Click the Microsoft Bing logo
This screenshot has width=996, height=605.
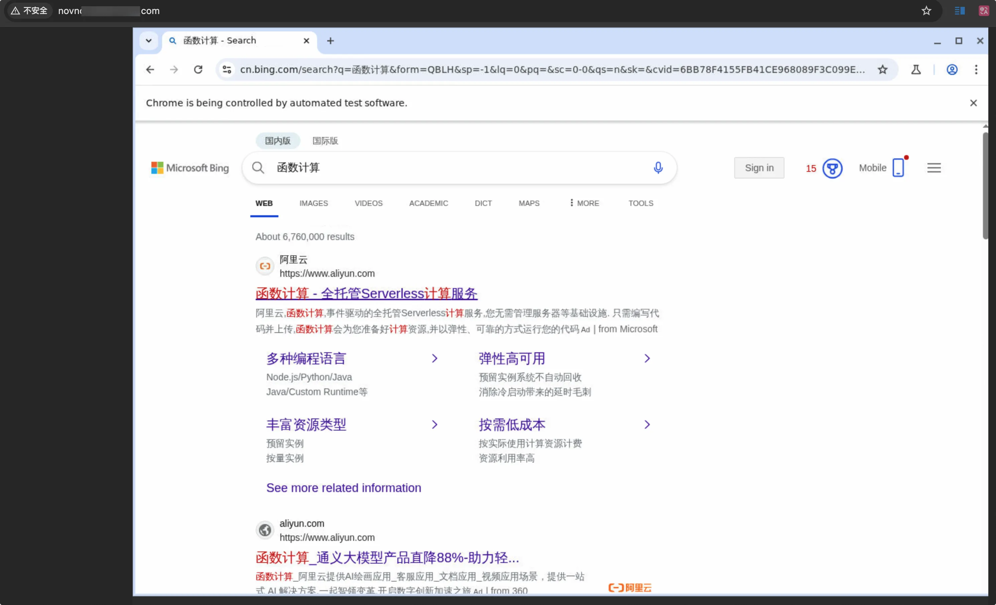click(189, 168)
